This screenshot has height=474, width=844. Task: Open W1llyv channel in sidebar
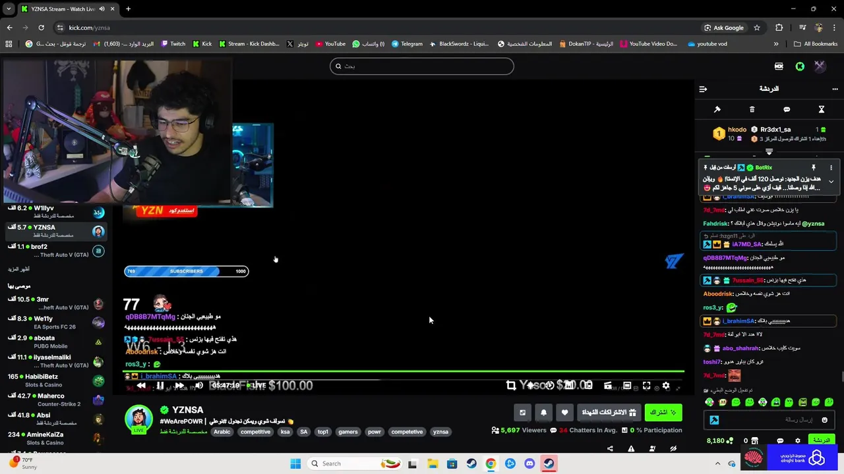click(55, 211)
